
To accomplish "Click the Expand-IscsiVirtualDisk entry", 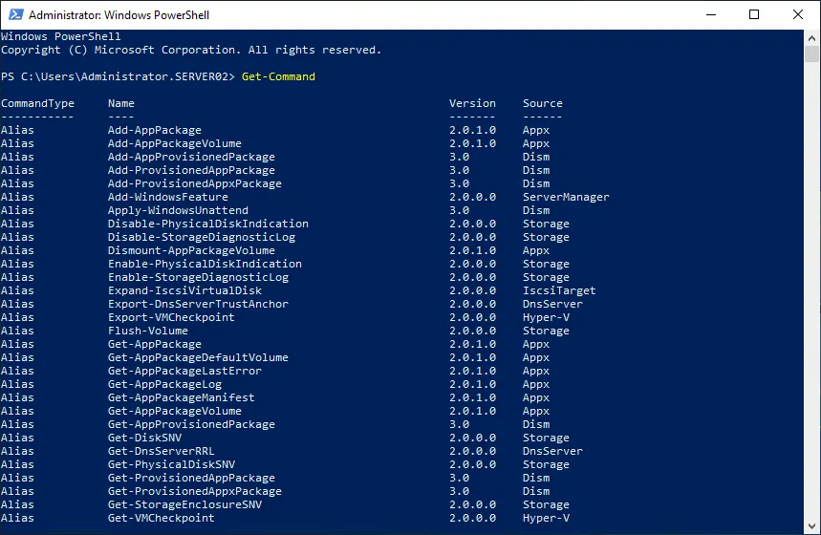I will [184, 290].
